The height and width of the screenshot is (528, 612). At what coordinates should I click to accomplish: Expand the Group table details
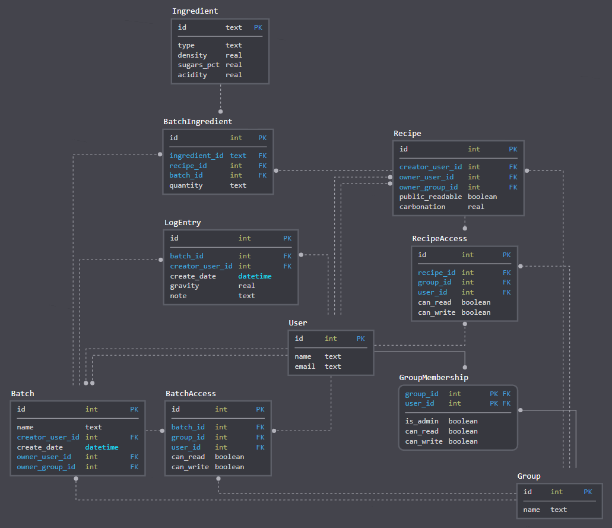click(x=528, y=476)
